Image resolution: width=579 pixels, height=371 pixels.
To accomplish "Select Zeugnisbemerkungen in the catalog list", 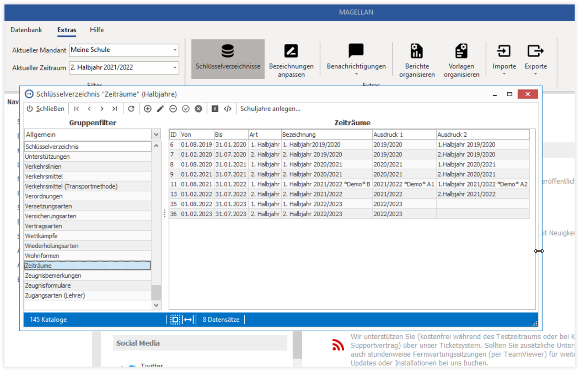I will (x=87, y=275).
